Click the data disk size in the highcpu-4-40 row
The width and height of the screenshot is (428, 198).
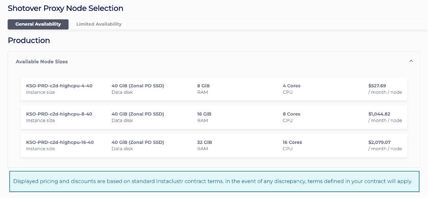click(138, 86)
